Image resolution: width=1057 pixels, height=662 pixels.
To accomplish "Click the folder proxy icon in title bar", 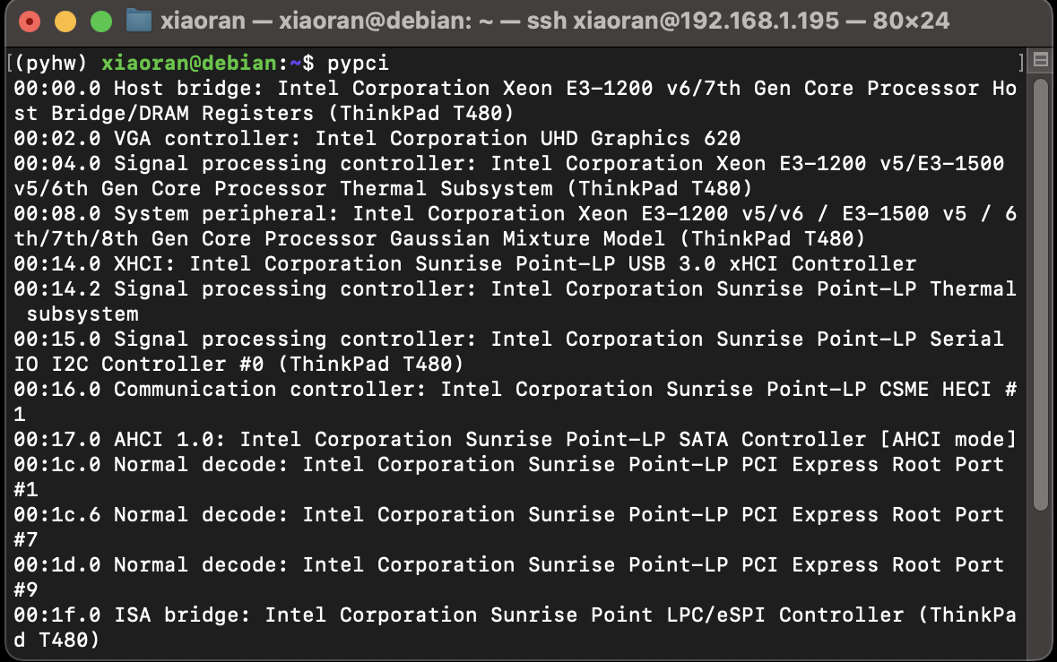I will click(x=138, y=20).
